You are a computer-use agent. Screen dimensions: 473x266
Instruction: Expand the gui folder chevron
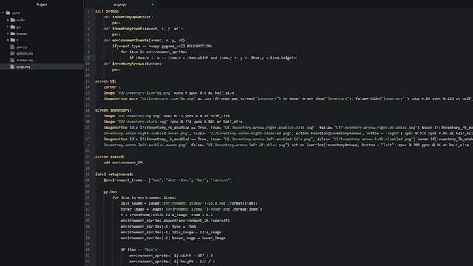coord(8,27)
